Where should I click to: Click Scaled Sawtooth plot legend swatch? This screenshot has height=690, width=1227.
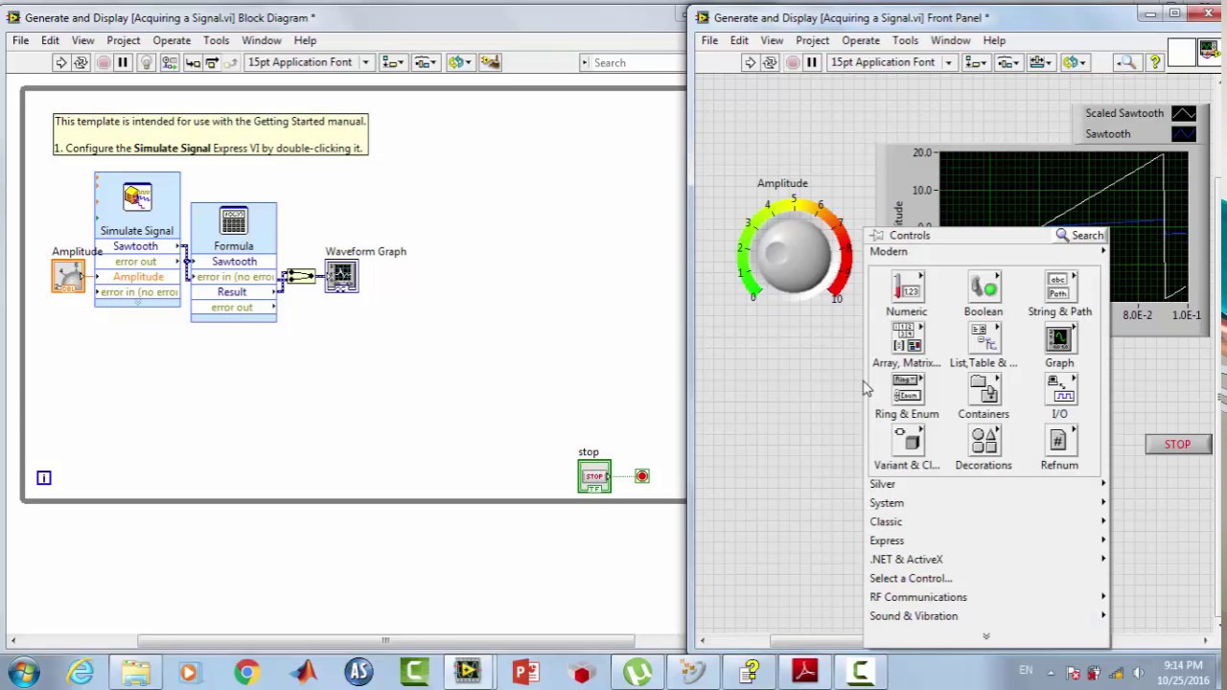click(x=1184, y=113)
